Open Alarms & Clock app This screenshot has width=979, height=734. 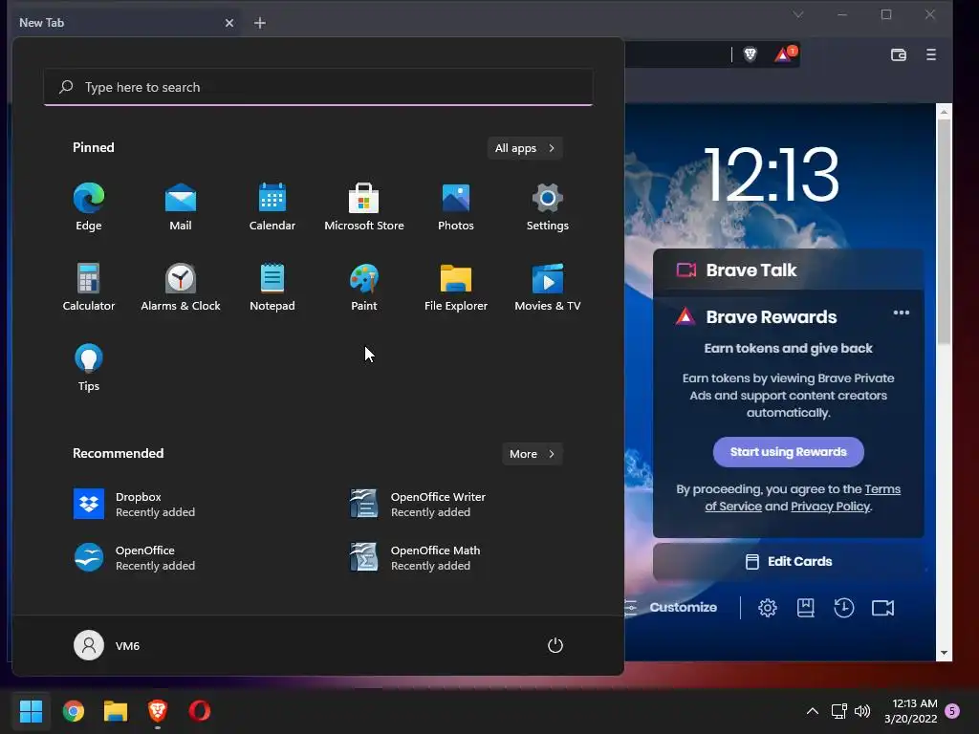pyautogui.click(x=181, y=287)
